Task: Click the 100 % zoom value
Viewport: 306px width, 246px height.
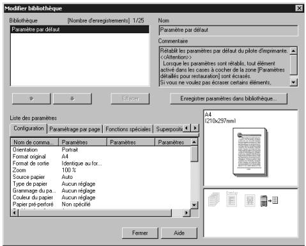Action: tap(68, 170)
